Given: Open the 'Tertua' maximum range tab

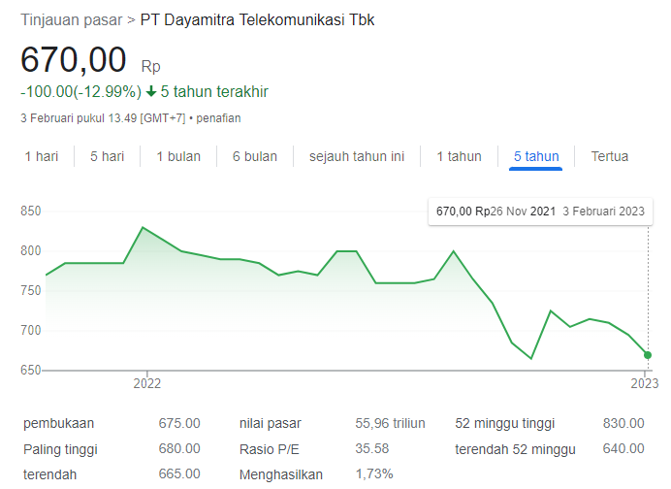Looking at the screenshot, I should coord(609,156).
